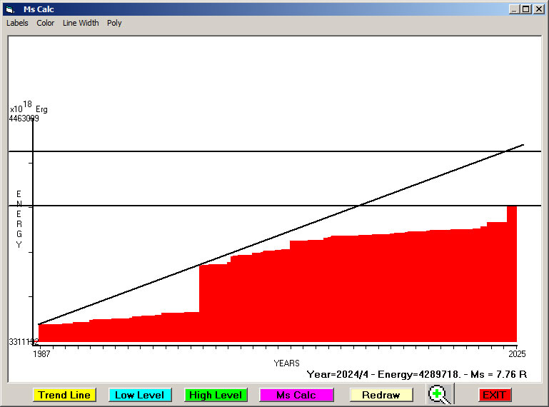The width and height of the screenshot is (549, 407).
Task: Click the 1987 label on the years axis
Action: click(41, 353)
